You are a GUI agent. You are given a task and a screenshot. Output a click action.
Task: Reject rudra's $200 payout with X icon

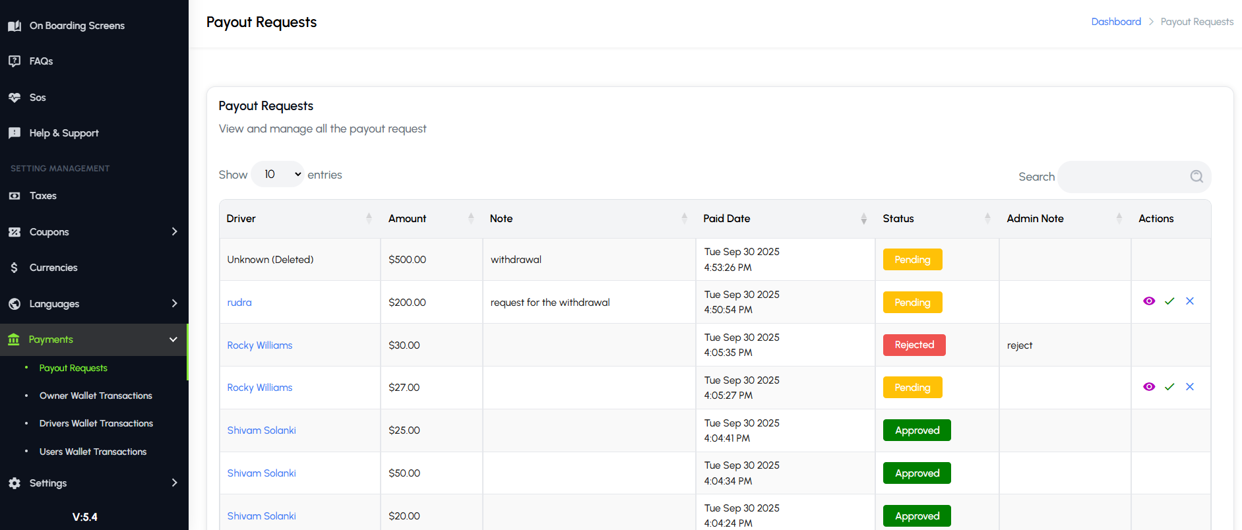[1190, 301]
